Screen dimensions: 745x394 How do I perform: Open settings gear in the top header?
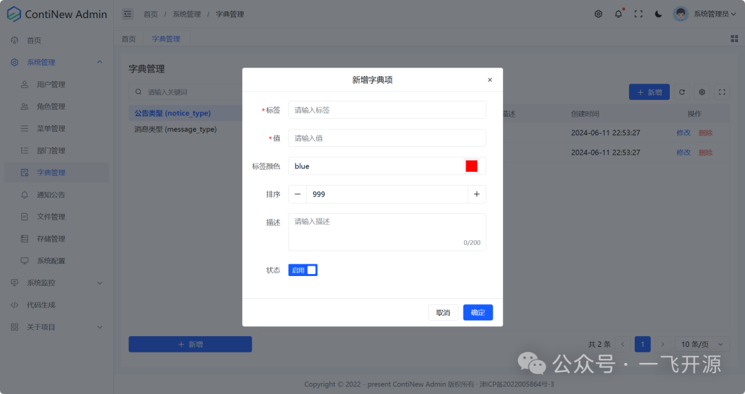598,14
